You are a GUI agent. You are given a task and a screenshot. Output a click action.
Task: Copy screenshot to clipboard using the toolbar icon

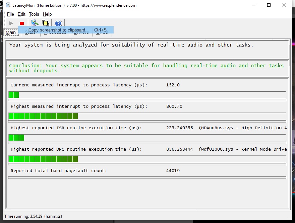tap(45, 23)
